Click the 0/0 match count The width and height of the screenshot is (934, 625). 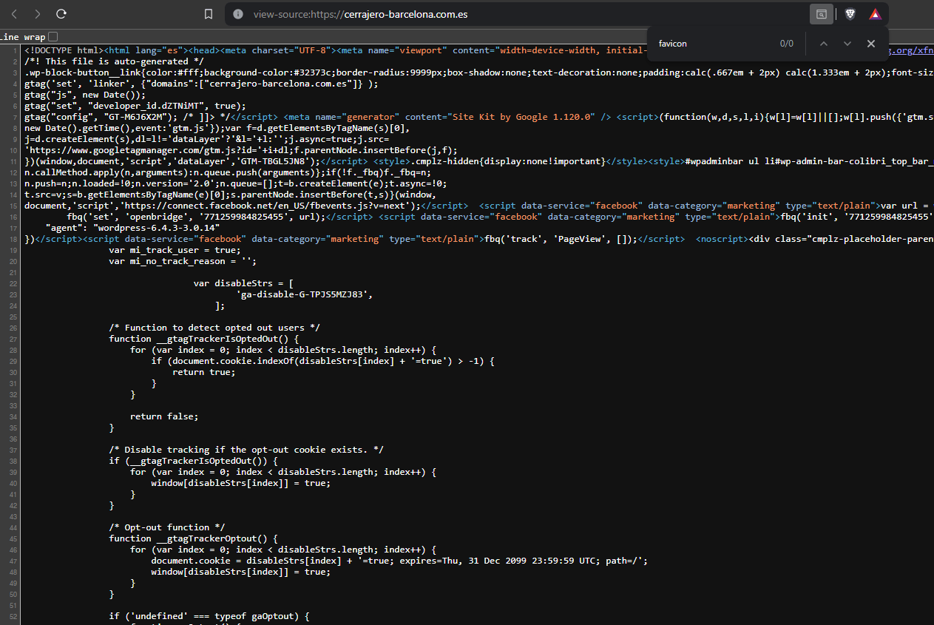click(x=786, y=44)
